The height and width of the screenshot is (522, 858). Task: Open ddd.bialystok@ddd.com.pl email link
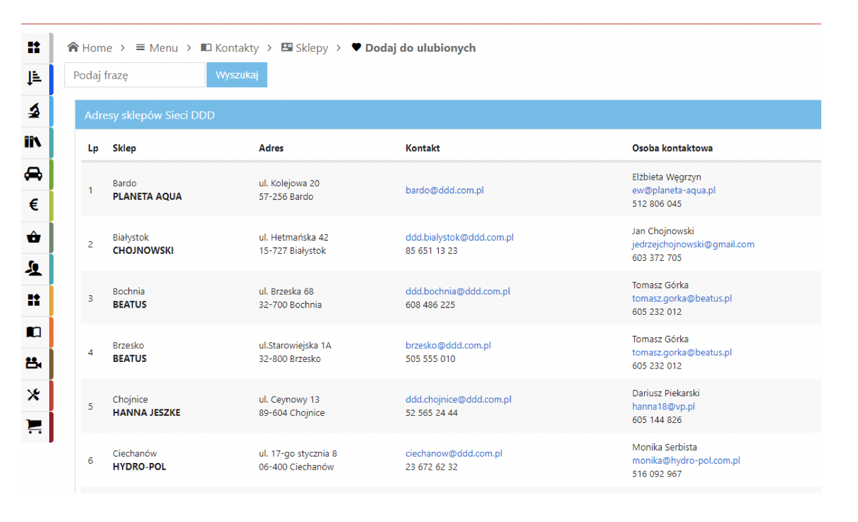(460, 237)
